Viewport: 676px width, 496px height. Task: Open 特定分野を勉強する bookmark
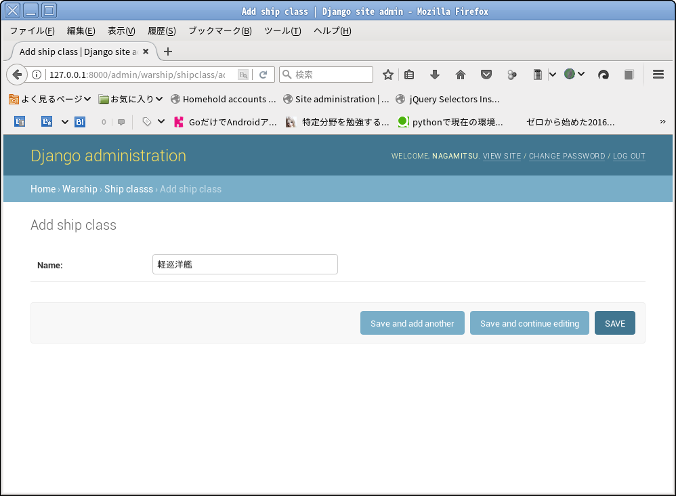337,122
